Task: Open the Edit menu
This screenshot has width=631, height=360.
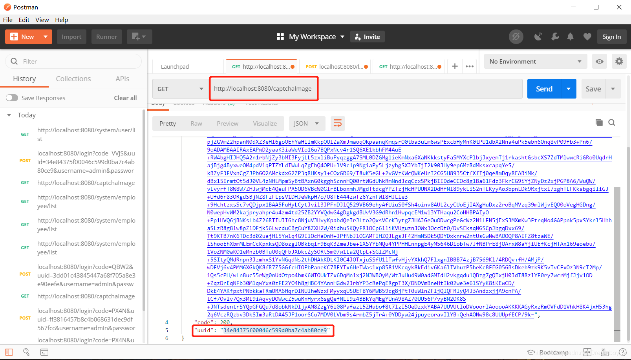Action: coord(24,20)
